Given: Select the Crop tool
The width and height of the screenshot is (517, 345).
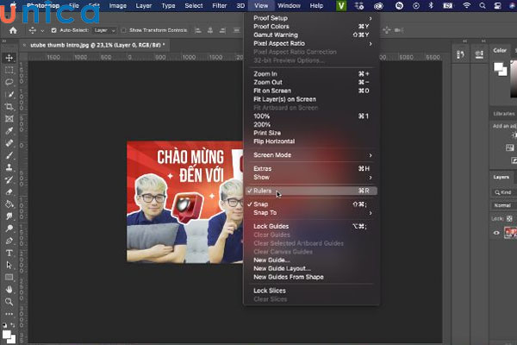Looking at the screenshot, I should point(9,106).
